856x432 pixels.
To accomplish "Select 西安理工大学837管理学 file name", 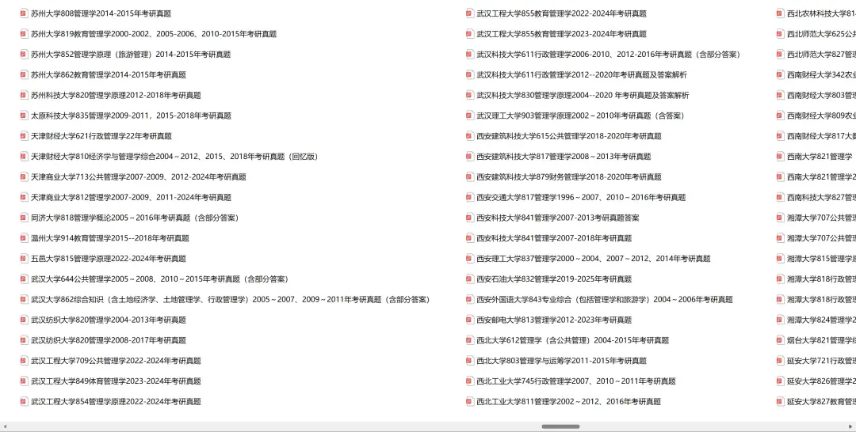I will 594,259.
